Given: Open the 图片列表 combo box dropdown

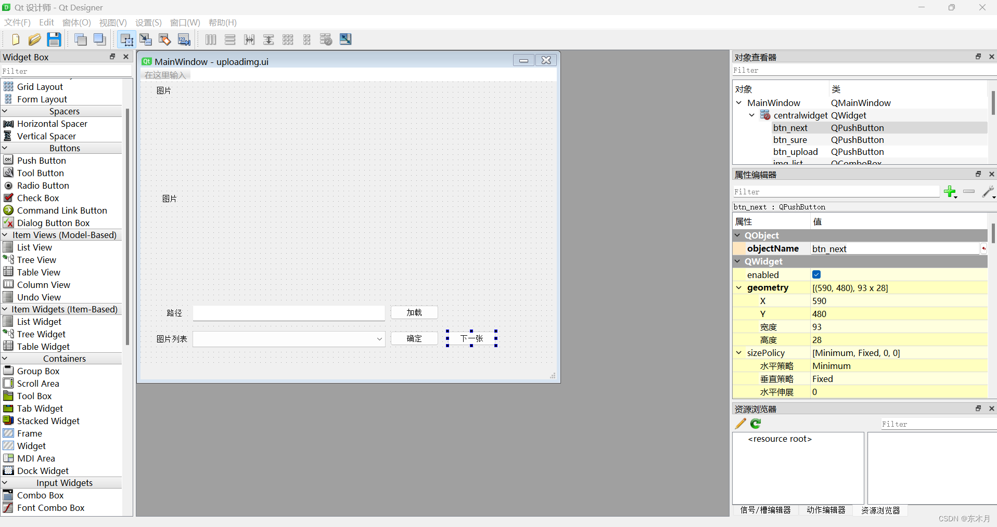Looking at the screenshot, I should [379, 339].
